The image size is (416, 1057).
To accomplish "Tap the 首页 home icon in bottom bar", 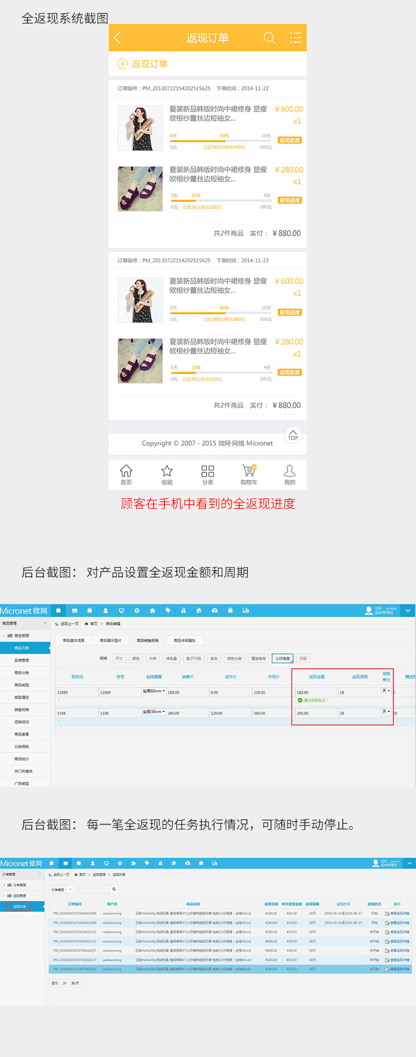I will (126, 474).
